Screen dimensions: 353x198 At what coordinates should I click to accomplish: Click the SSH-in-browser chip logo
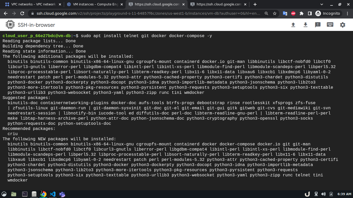pyautogui.click(x=10, y=25)
